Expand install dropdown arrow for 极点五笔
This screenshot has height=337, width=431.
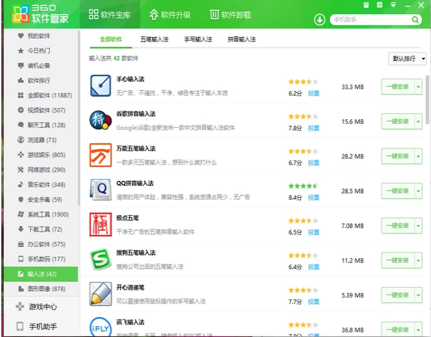418,226
